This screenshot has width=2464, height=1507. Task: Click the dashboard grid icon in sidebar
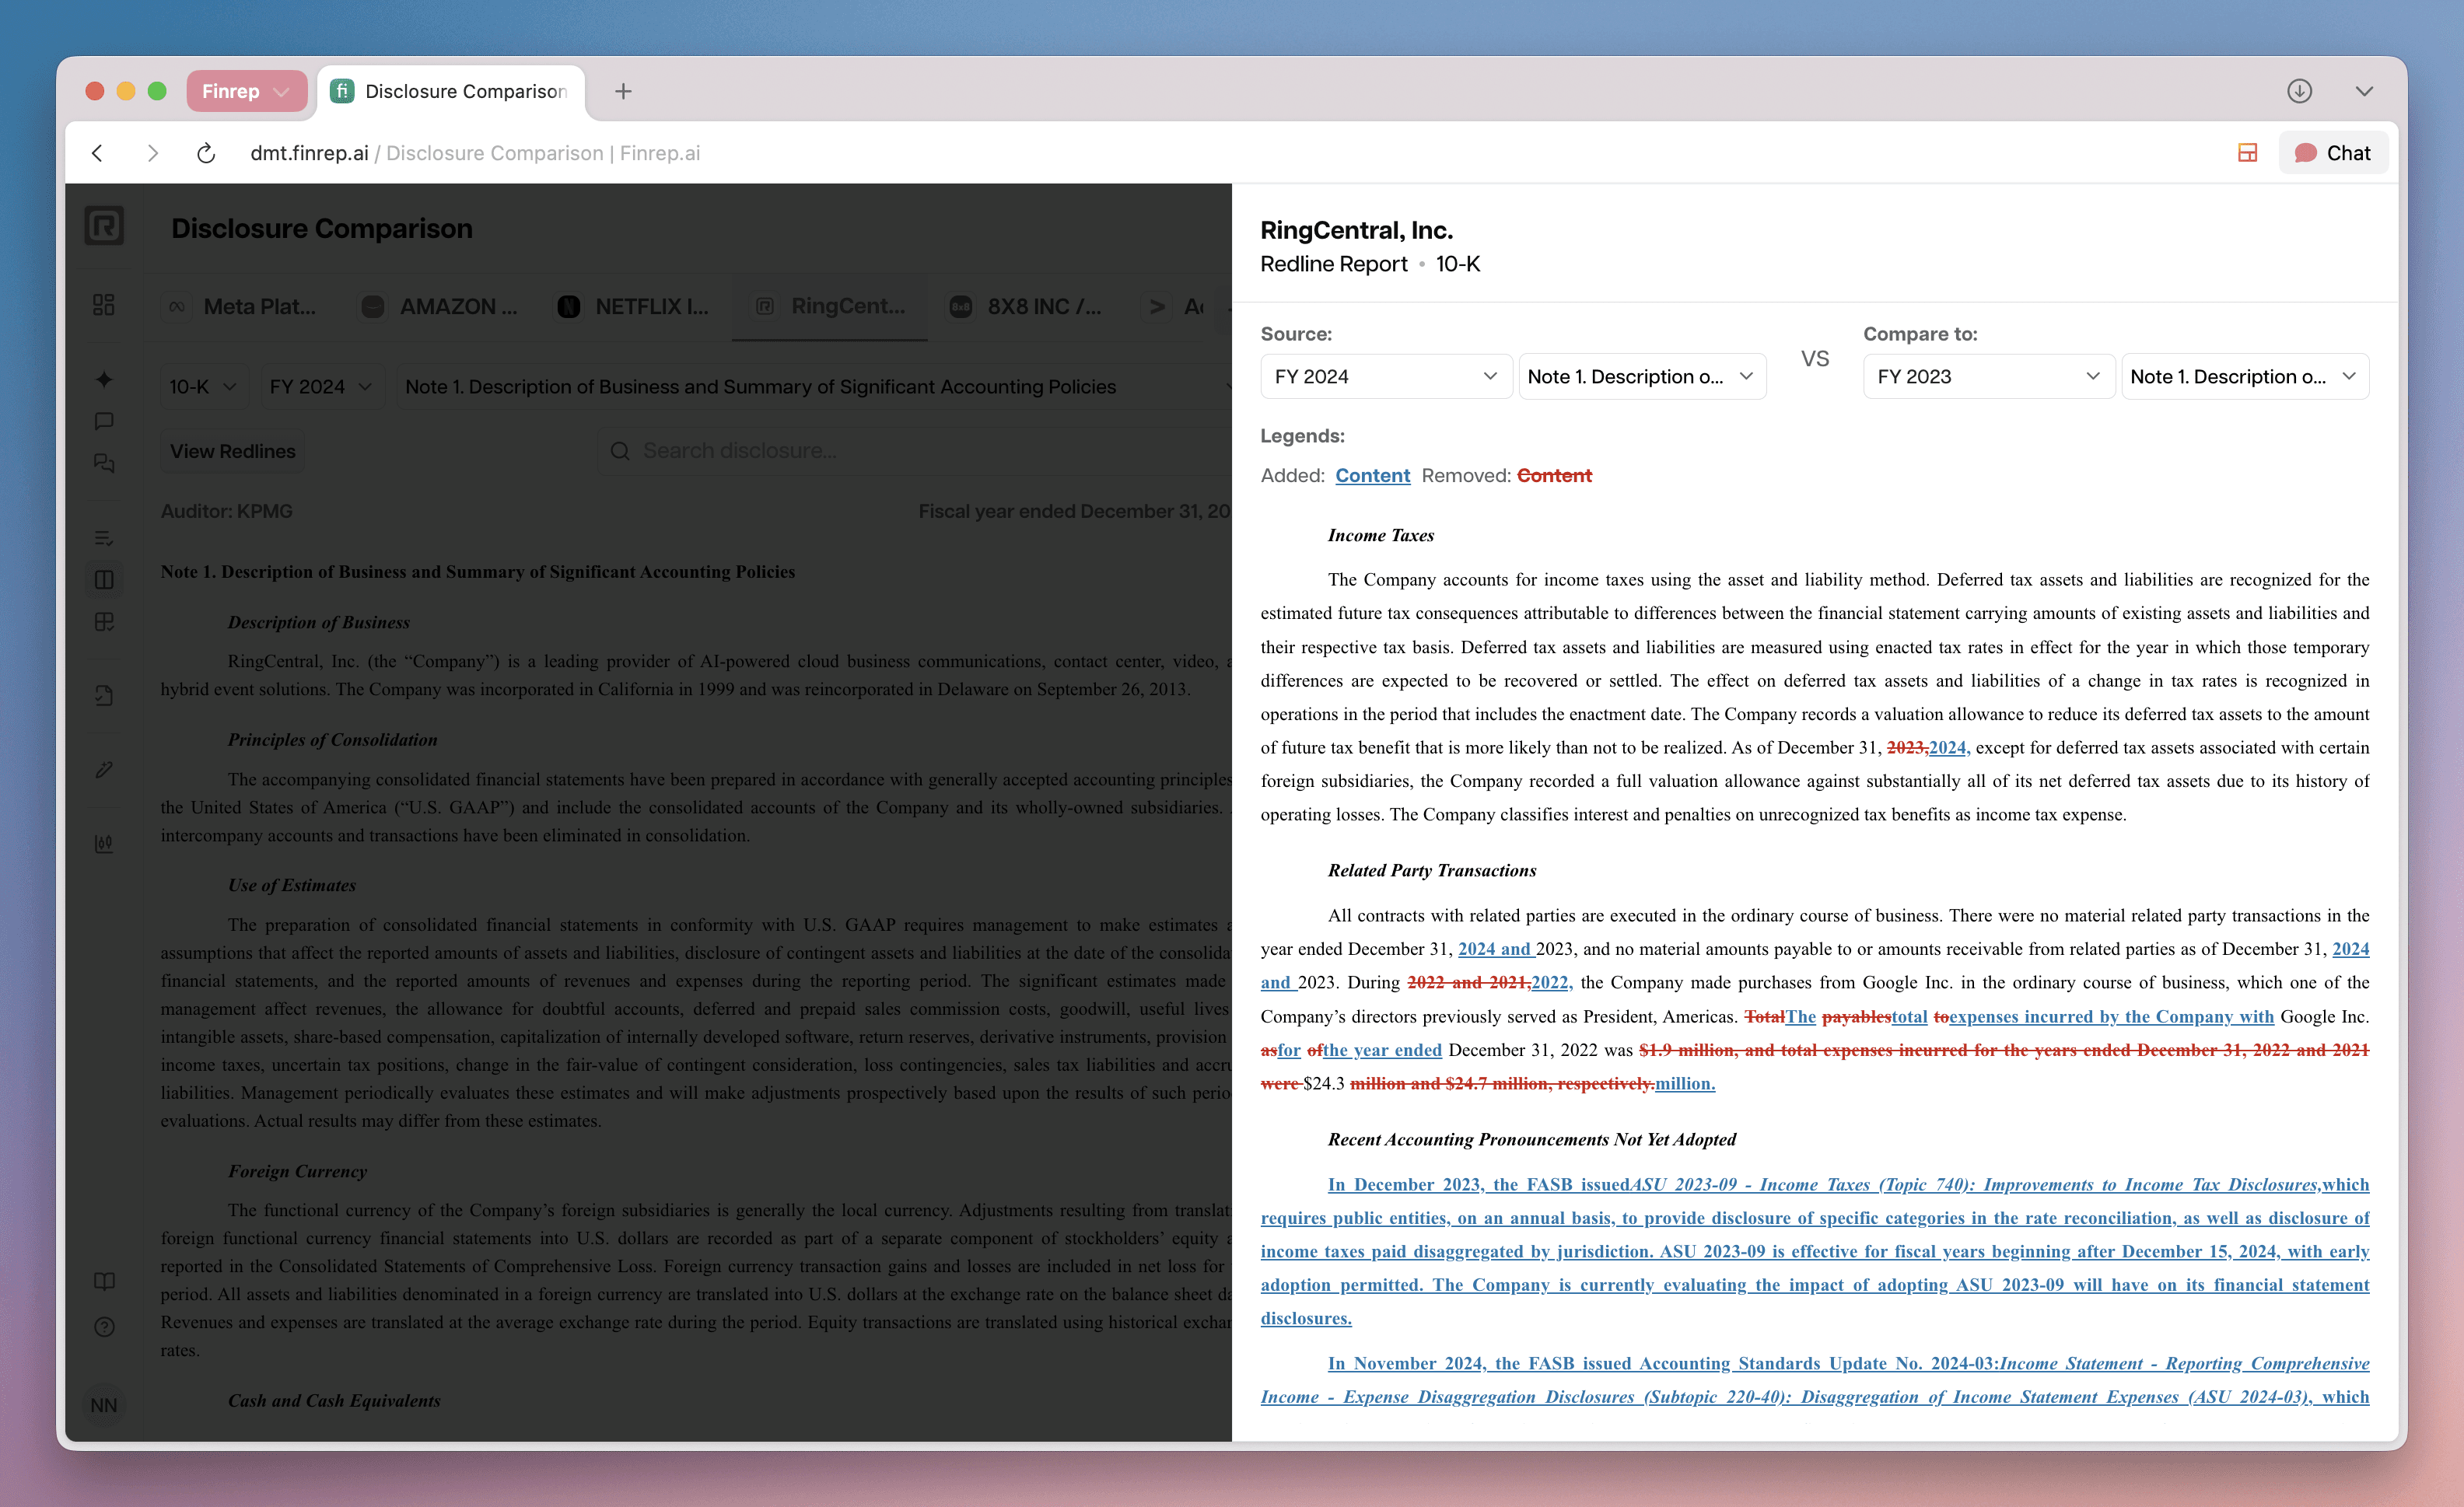(x=104, y=305)
